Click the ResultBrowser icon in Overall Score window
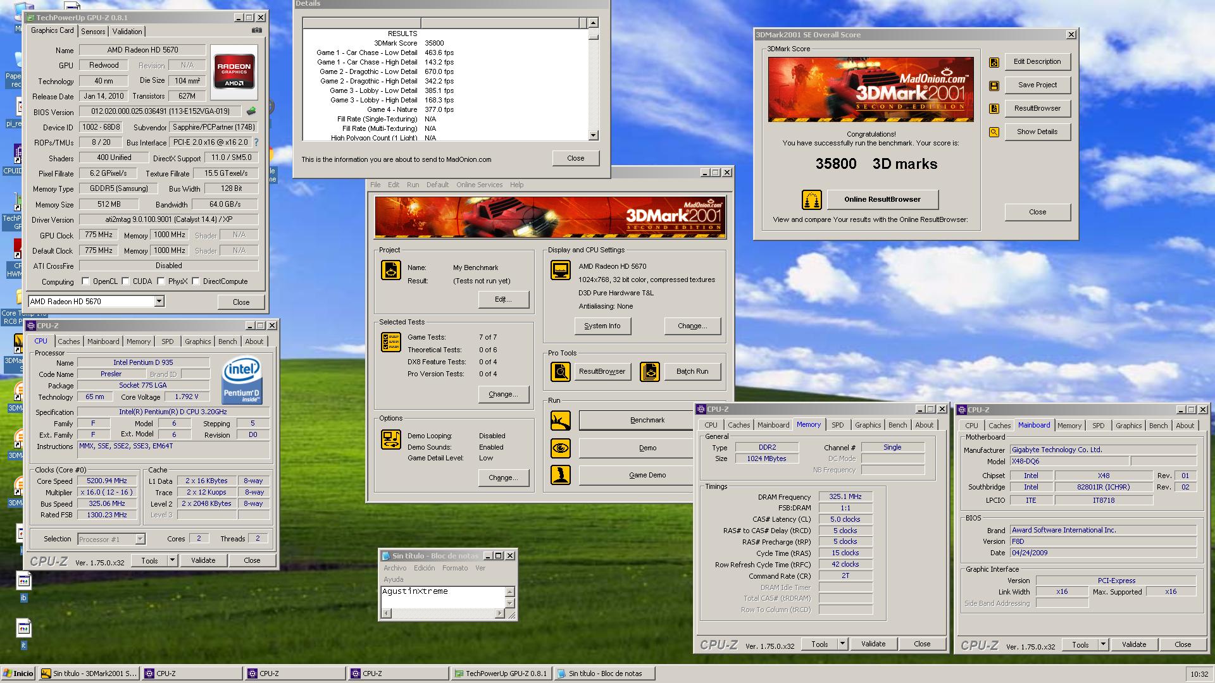The image size is (1215, 683). pos(994,109)
